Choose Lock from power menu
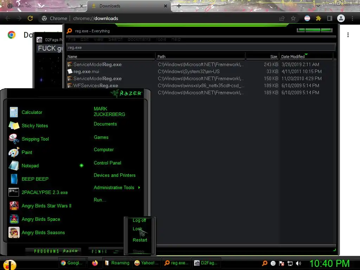The height and width of the screenshot is (270, 360). pos(137,229)
